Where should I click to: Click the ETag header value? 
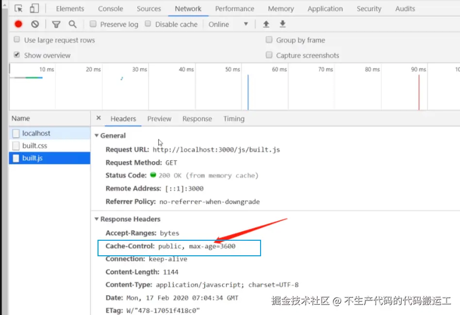click(163, 311)
